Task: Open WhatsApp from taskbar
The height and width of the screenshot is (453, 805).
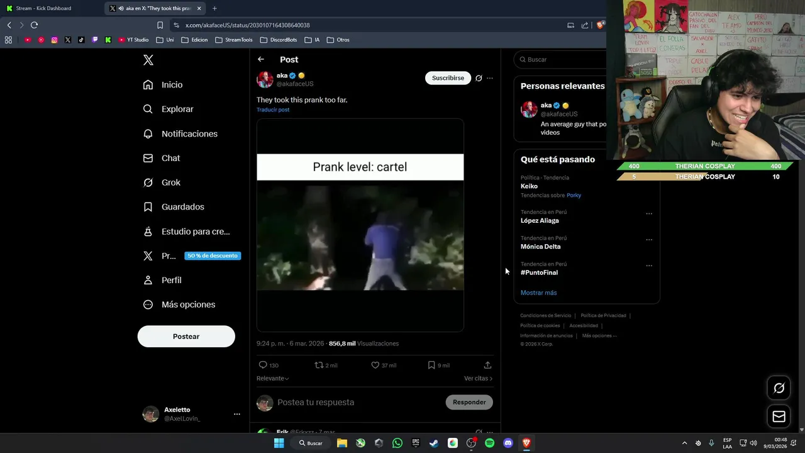Action: click(x=397, y=443)
